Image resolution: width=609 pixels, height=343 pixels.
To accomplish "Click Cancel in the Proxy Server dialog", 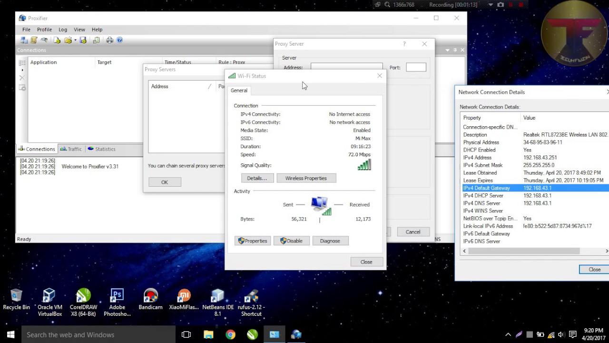I will click(413, 232).
